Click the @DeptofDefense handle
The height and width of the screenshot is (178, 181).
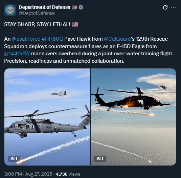[37, 13]
